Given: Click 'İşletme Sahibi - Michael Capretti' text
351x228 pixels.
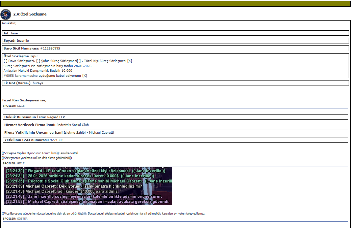Looking at the screenshot, I should 89,132.
